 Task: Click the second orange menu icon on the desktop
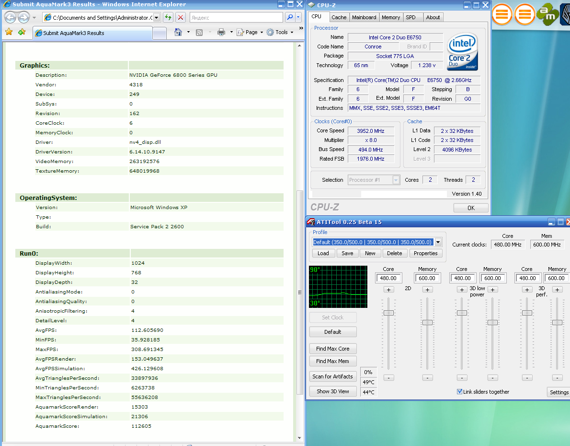click(x=524, y=14)
